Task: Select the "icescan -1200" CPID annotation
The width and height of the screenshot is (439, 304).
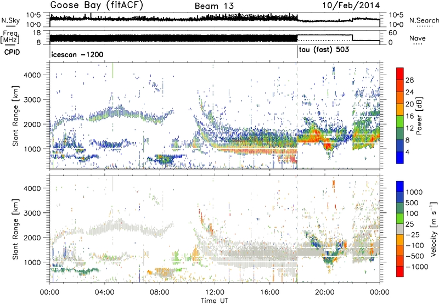Action: point(77,54)
